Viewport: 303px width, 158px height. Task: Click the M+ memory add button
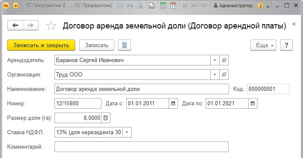point(195,6)
